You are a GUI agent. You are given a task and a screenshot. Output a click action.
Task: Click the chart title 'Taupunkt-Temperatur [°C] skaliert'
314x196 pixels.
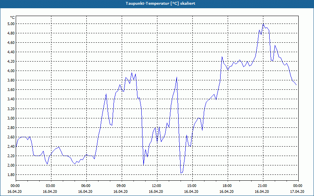(161, 4)
